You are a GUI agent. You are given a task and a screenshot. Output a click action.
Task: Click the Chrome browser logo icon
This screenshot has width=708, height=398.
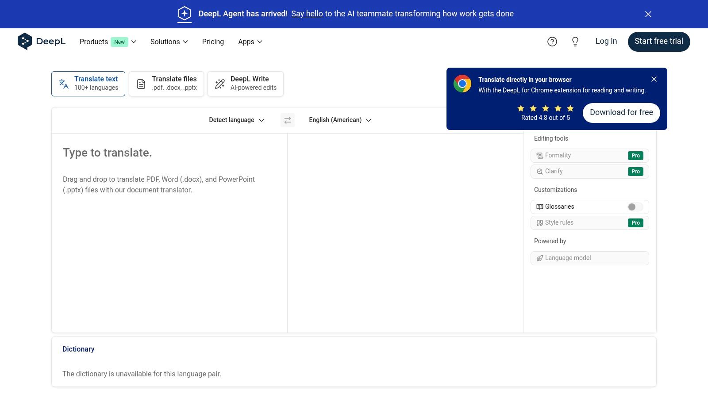[462, 84]
